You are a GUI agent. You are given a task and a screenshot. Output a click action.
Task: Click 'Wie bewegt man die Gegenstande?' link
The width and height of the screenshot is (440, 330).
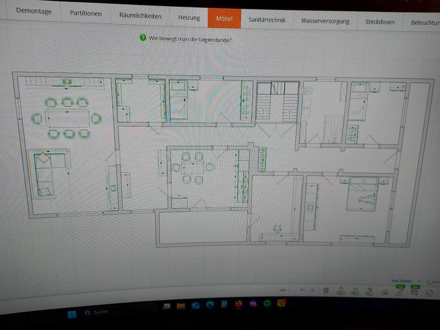click(190, 39)
